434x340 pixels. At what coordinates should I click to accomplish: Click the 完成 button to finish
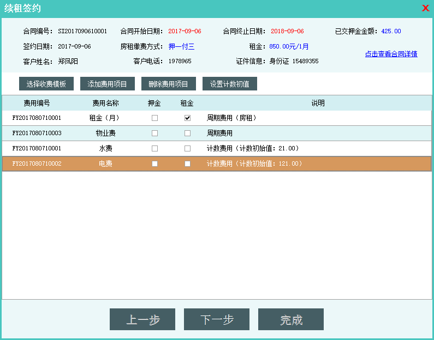pyautogui.click(x=291, y=319)
